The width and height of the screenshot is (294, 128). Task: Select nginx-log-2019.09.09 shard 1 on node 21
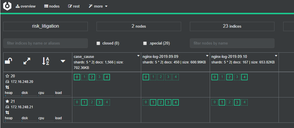click(153, 102)
